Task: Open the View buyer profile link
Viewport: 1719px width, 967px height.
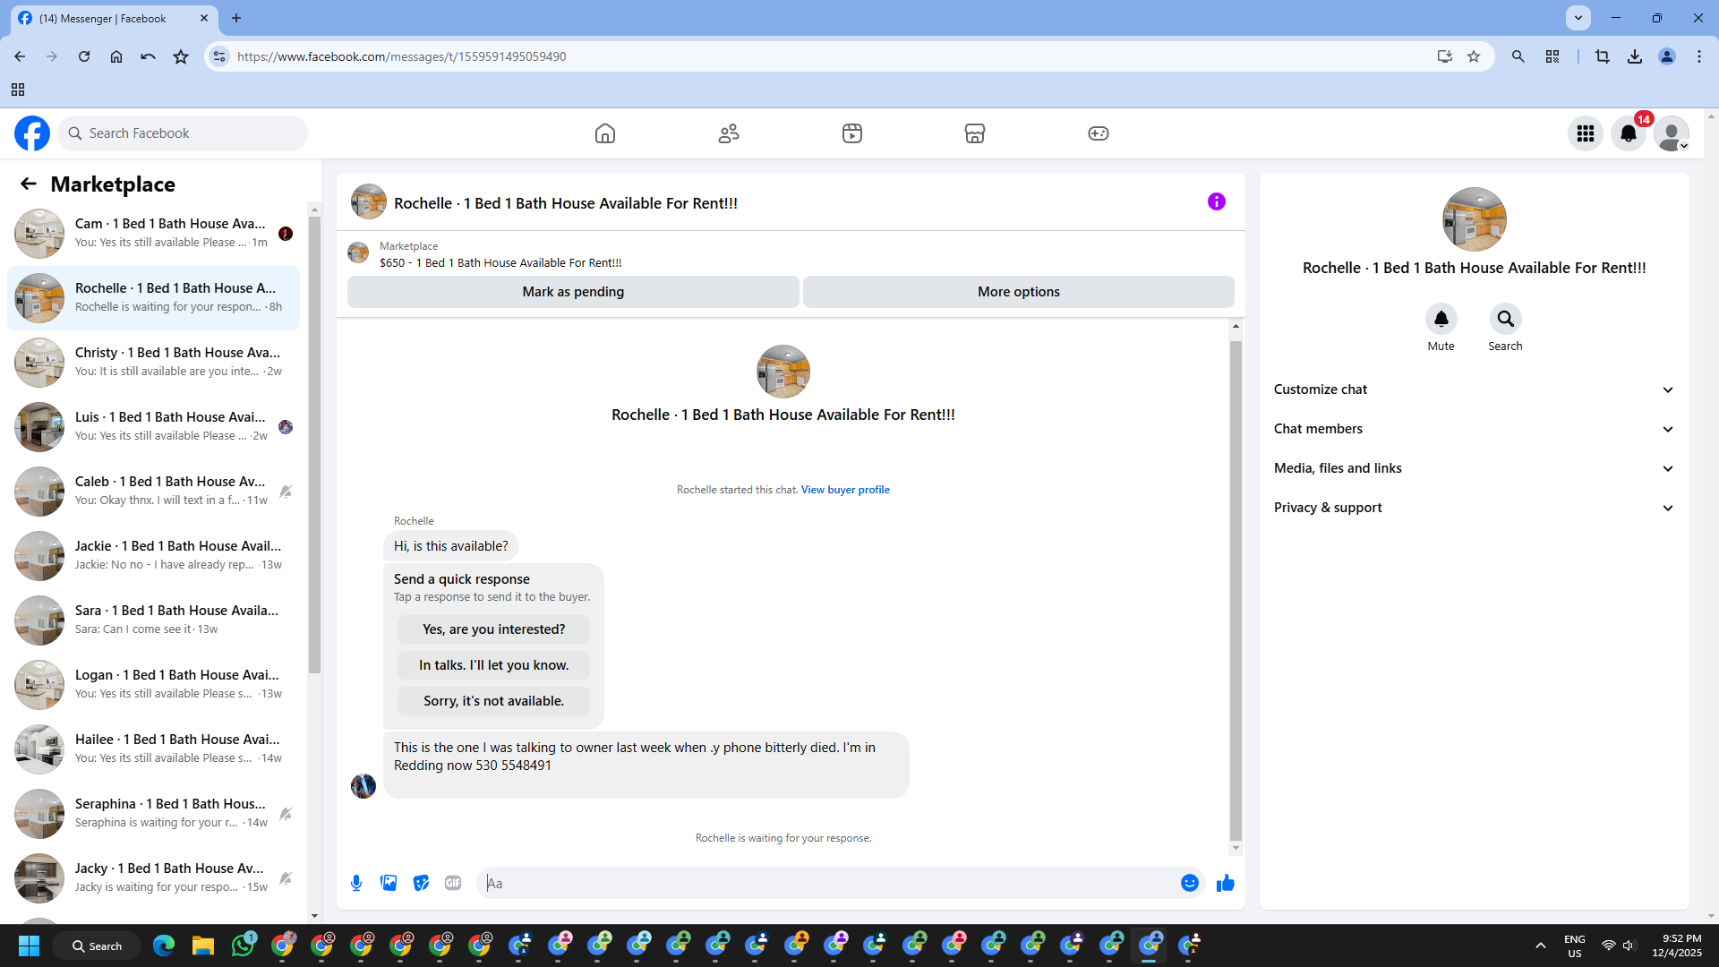Action: [845, 490]
